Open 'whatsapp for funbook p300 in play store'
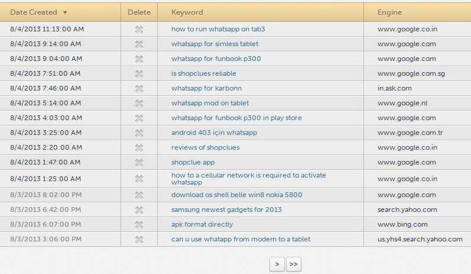The width and height of the screenshot is (471, 274). point(236,118)
